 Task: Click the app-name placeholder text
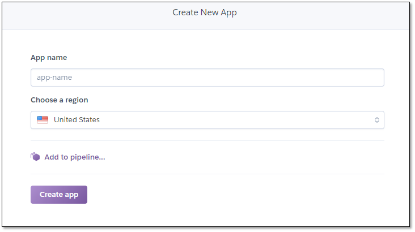point(54,78)
